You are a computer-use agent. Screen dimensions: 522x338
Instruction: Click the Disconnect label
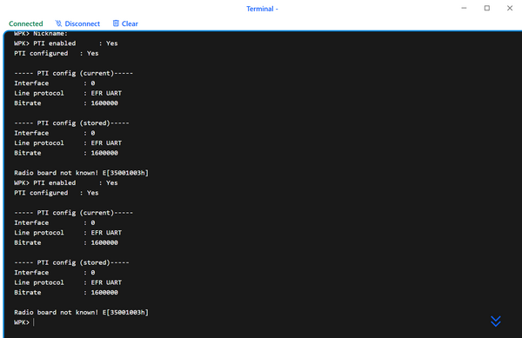[x=83, y=24]
